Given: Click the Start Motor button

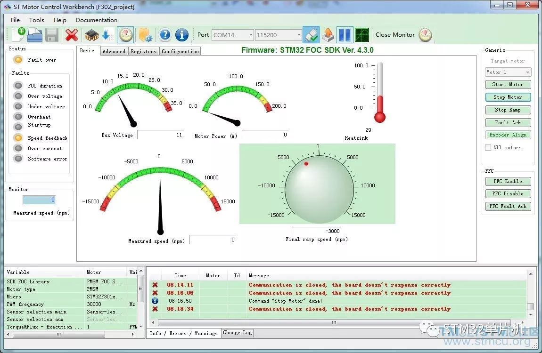Looking at the screenshot, I should 508,85.
